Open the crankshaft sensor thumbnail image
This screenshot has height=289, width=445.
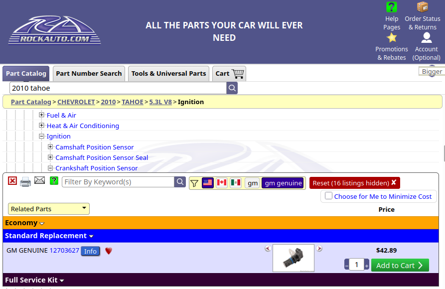click(294, 258)
